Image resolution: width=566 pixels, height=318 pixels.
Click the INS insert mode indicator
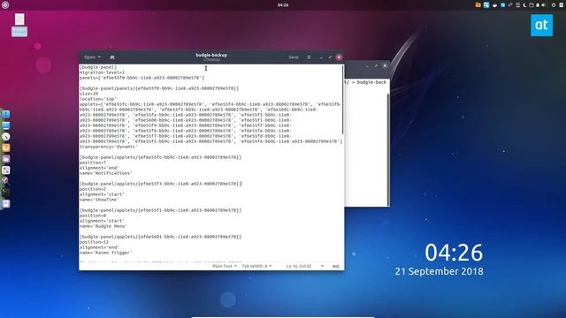coord(336,267)
